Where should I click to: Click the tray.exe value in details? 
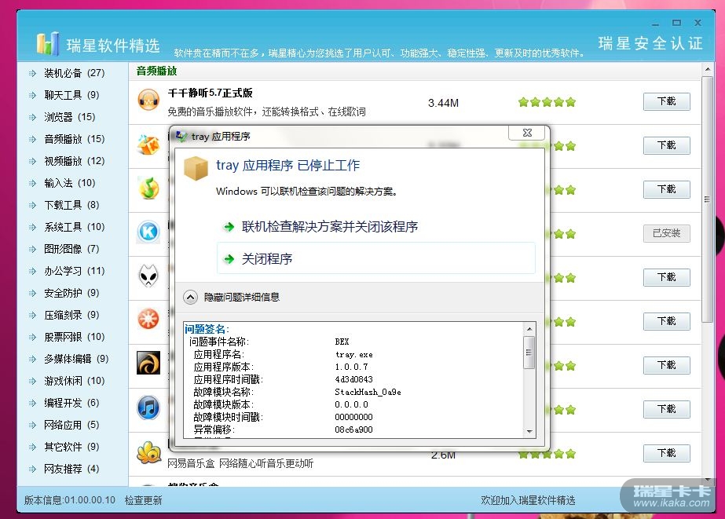coord(353,354)
